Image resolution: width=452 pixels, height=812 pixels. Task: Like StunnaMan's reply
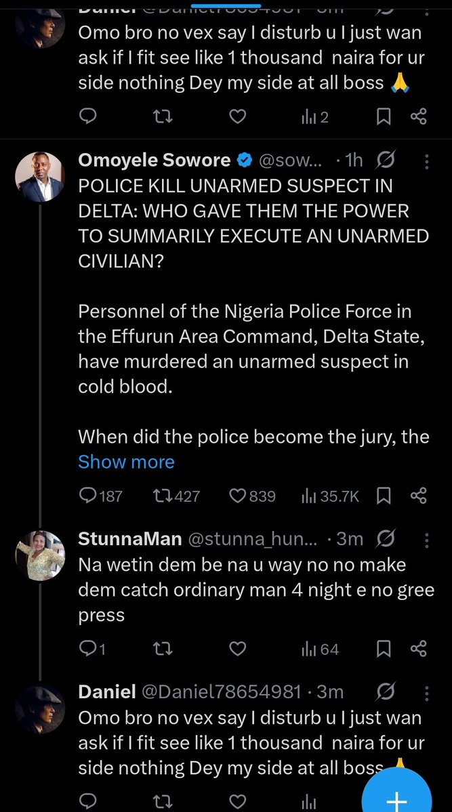coord(237,649)
